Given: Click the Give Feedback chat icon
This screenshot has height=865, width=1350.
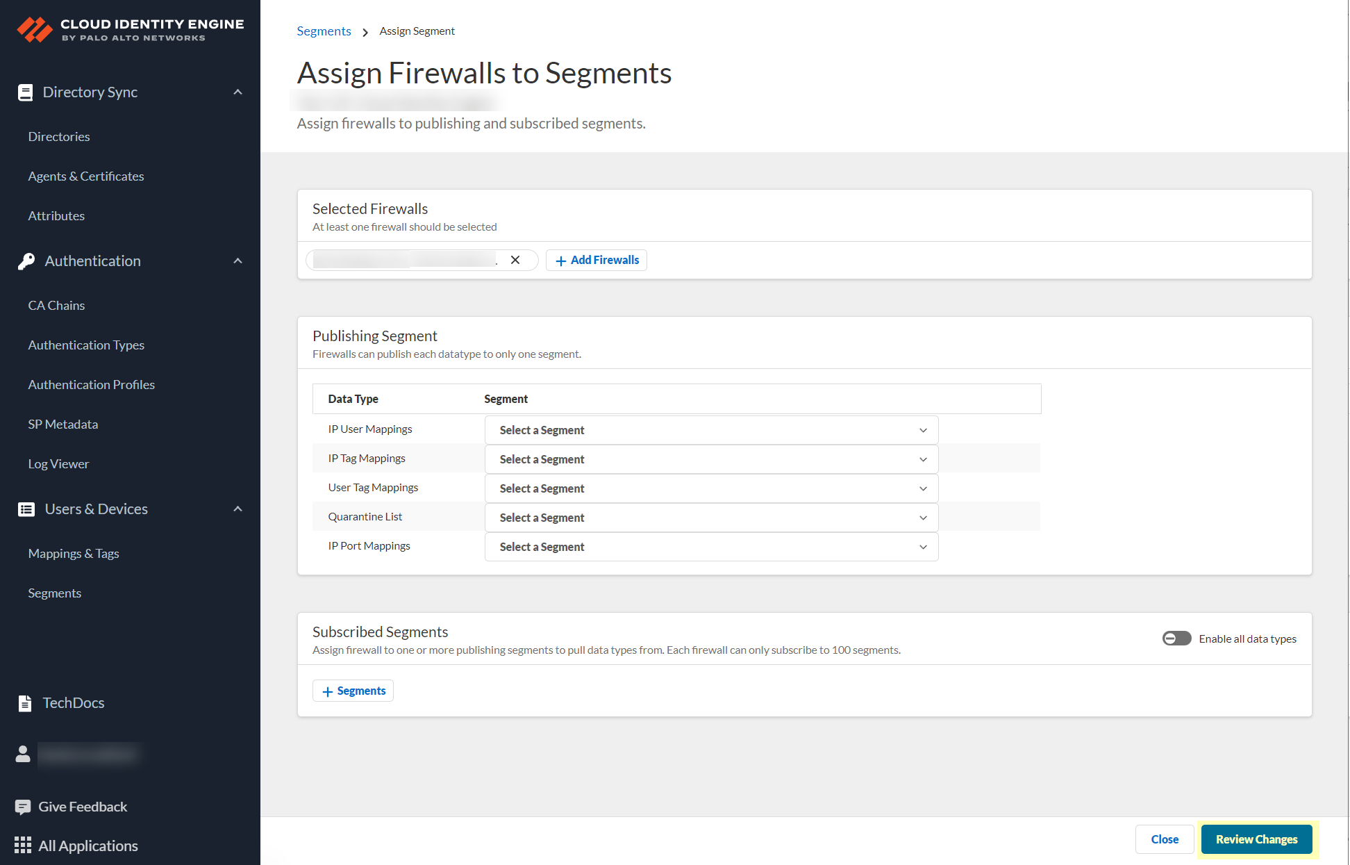Looking at the screenshot, I should coord(23,807).
